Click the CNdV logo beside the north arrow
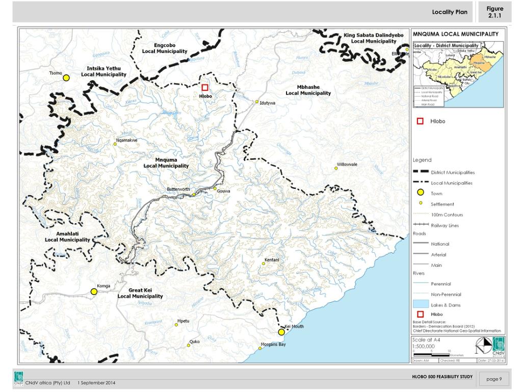The width and height of the screenshot is (522, 392). [x=499, y=347]
